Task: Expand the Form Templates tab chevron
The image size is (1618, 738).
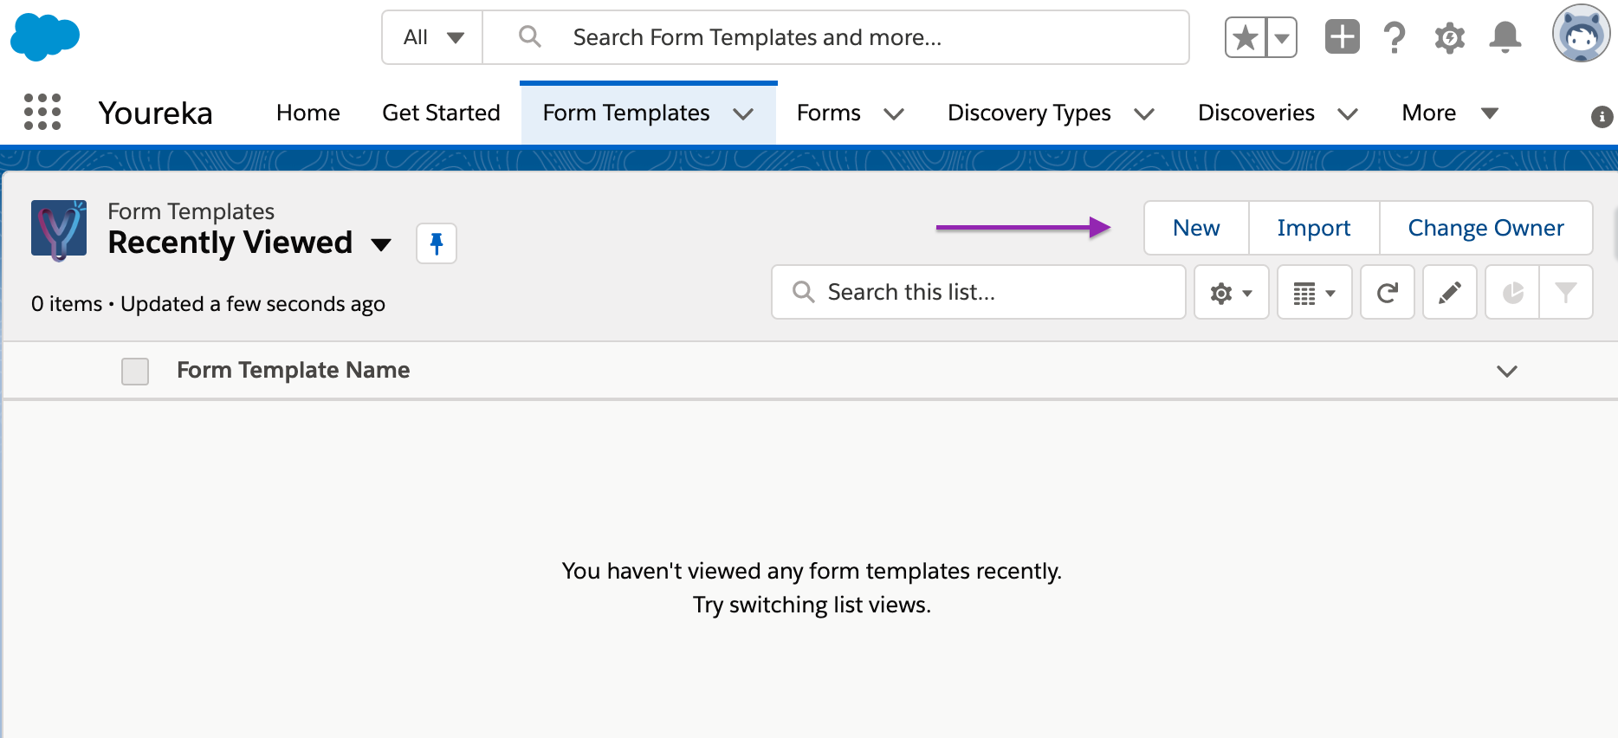Action: [x=743, y=113]
